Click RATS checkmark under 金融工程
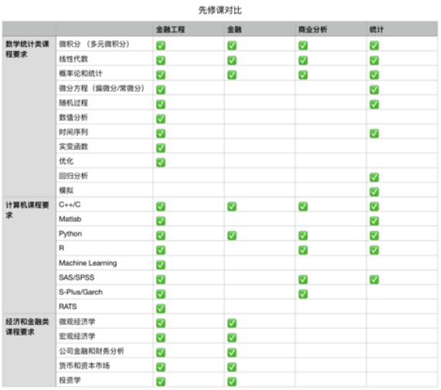Viewport: 441px width, 390px height. point(161,309)
